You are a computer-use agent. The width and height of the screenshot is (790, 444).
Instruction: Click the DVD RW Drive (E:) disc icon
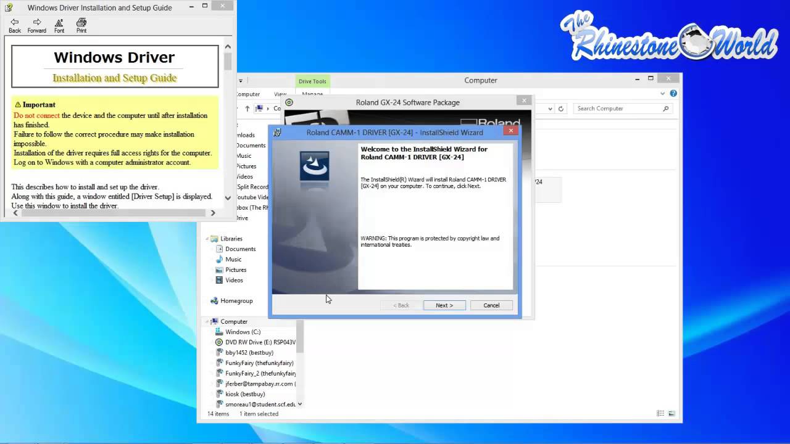coord(219,342)
